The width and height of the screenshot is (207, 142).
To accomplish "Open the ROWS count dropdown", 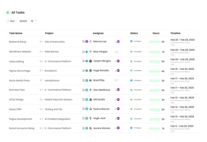I will [x=34, y=21].
